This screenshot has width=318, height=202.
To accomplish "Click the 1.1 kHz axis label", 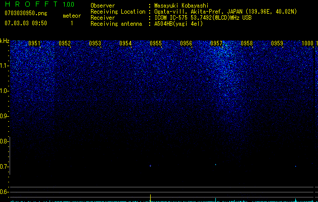I will pos(5,66).
